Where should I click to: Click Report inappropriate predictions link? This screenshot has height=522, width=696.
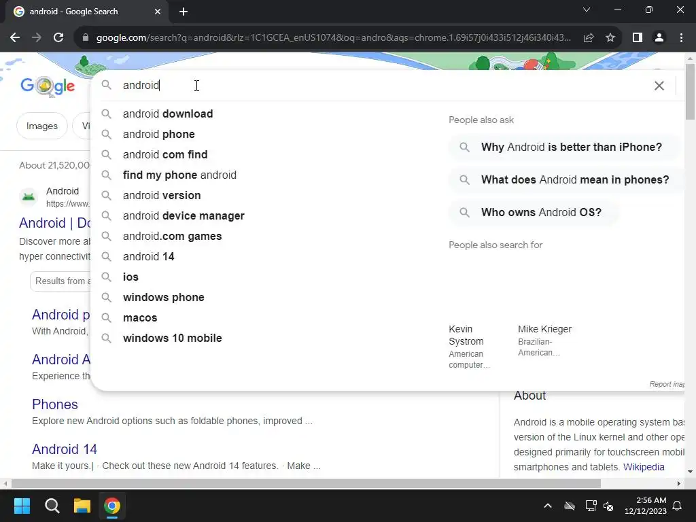[x=667, y=384]
